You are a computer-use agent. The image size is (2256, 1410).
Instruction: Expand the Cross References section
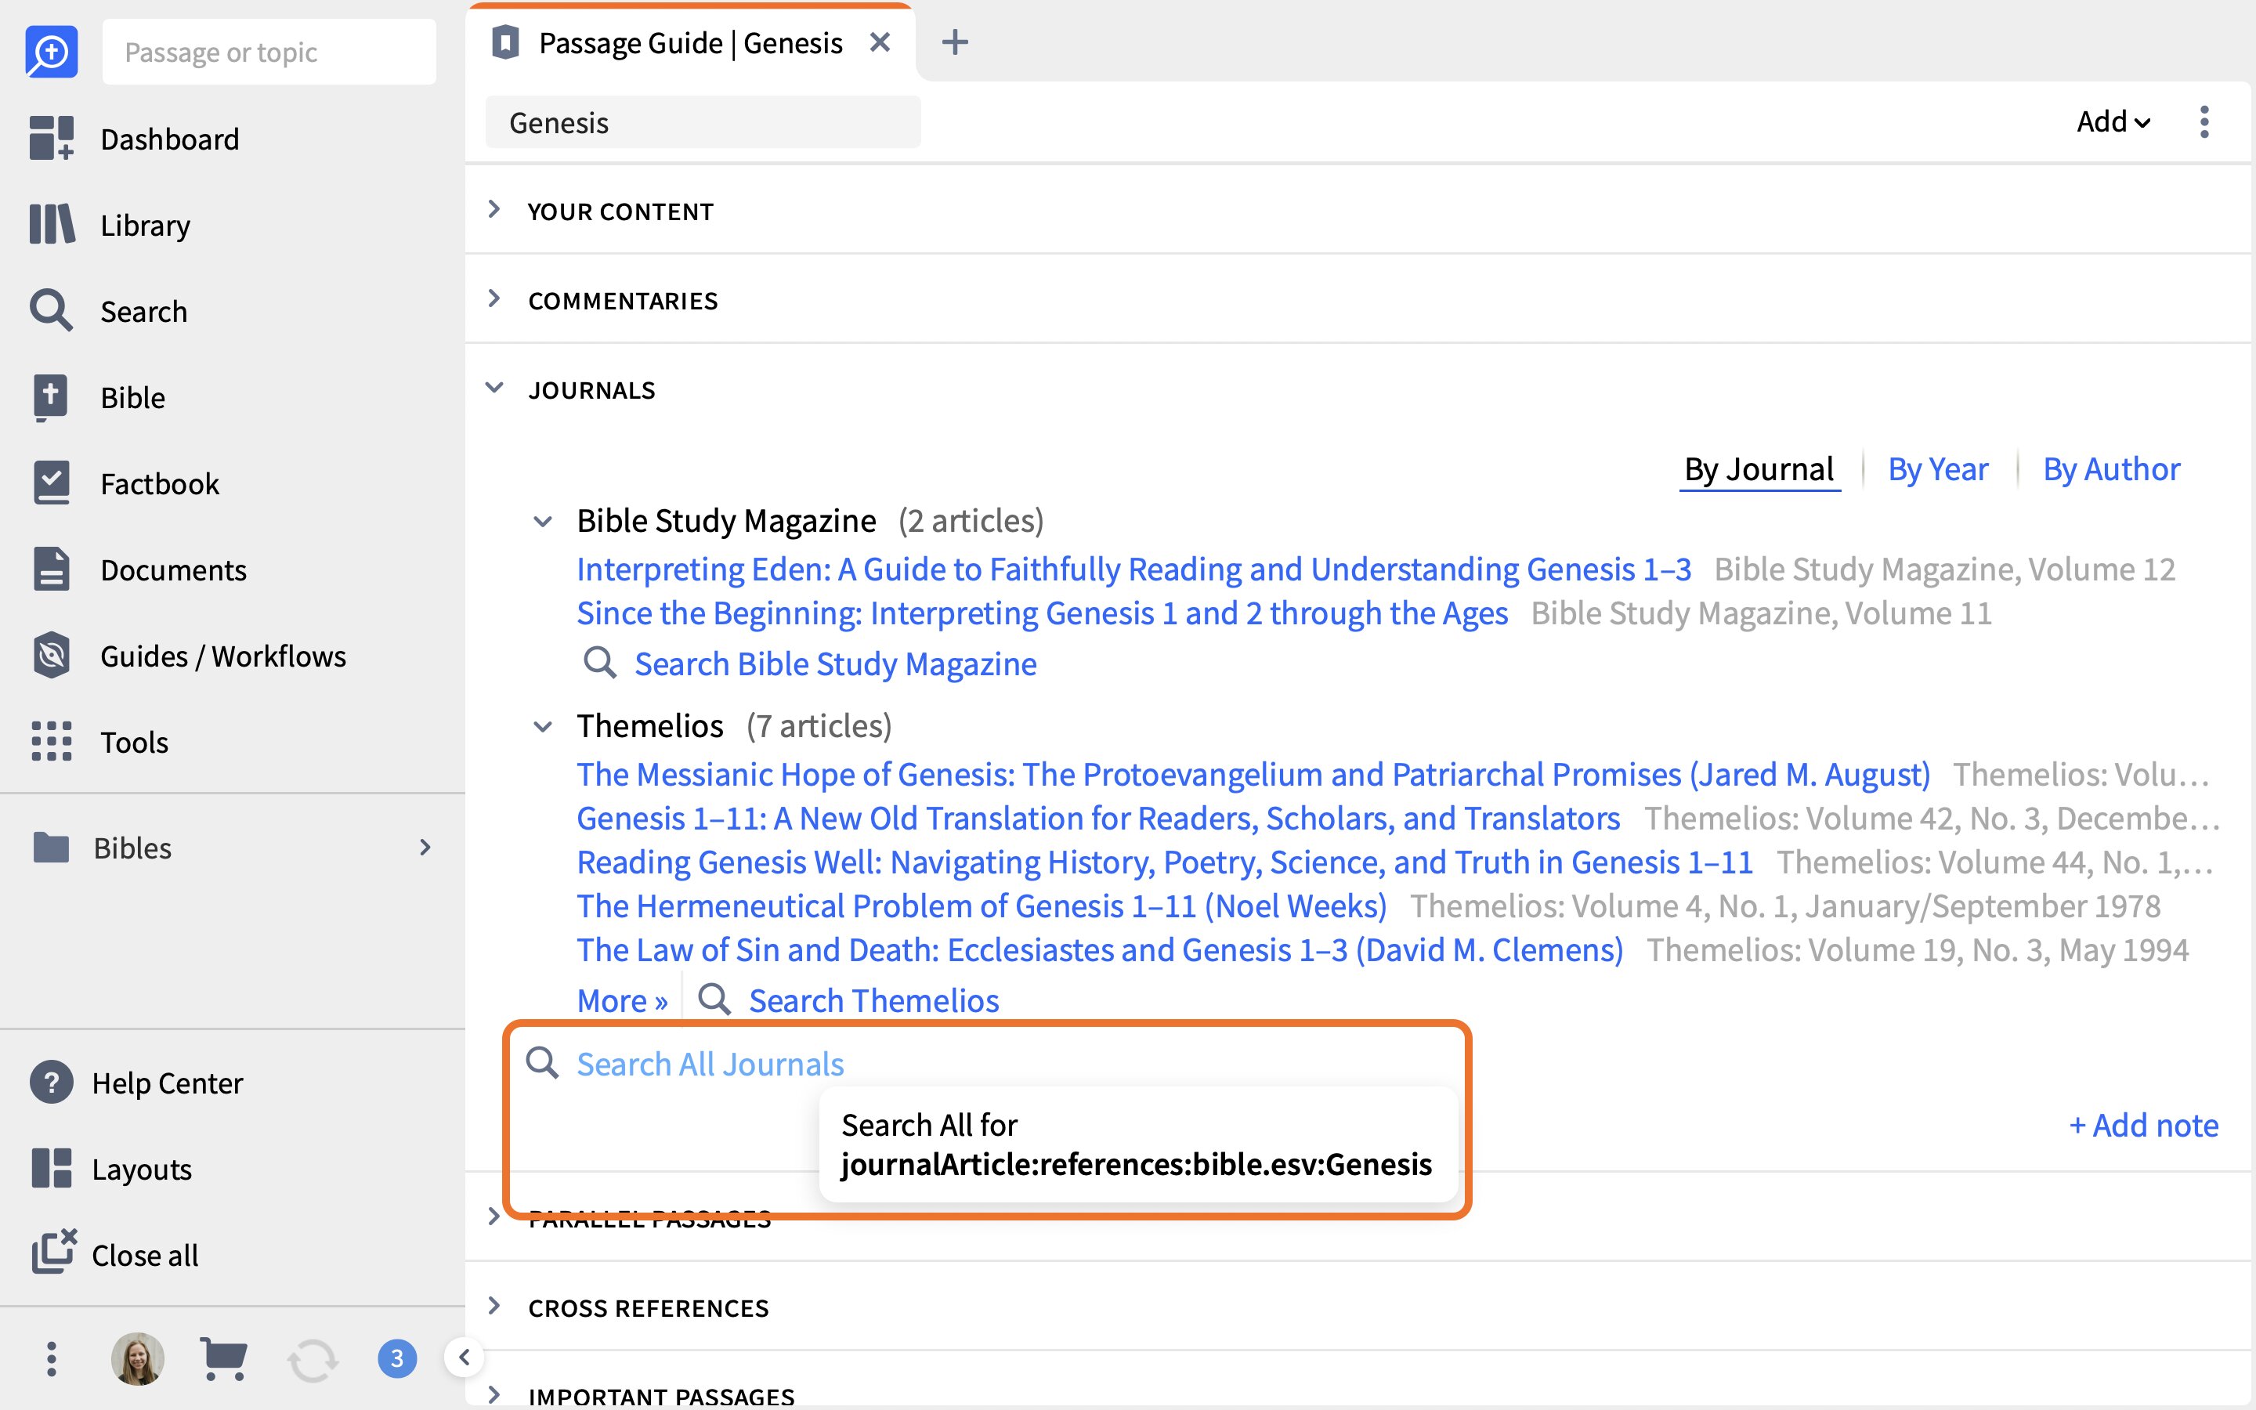[x=495, y=1307]
